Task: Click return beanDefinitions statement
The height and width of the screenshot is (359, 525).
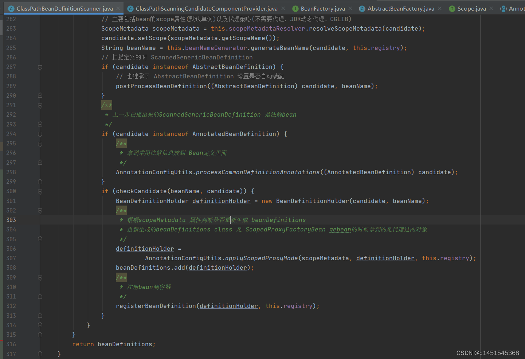Action: (x=114, y=344)
